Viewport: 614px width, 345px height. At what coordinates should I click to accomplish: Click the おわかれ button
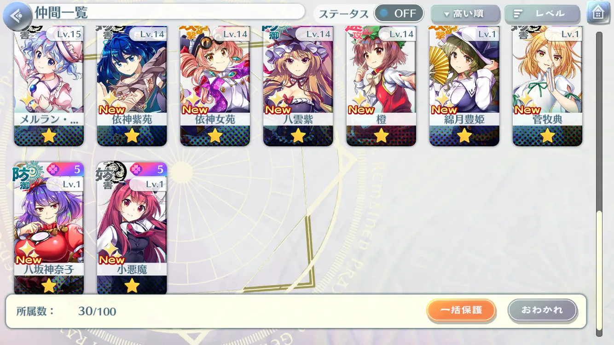coord(542,310)
